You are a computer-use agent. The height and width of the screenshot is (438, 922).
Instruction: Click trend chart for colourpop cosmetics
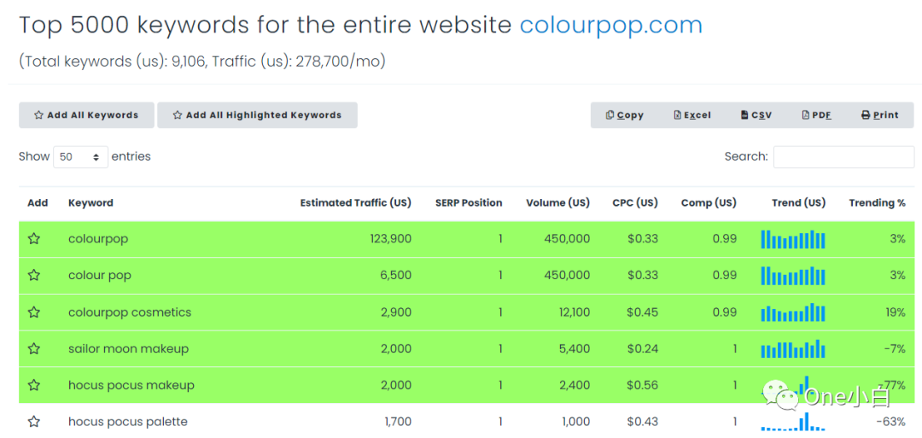[793, 312]
